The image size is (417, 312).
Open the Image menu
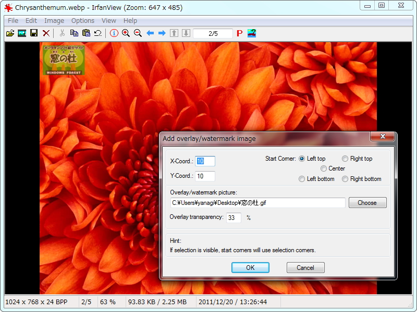coord(54,21)
